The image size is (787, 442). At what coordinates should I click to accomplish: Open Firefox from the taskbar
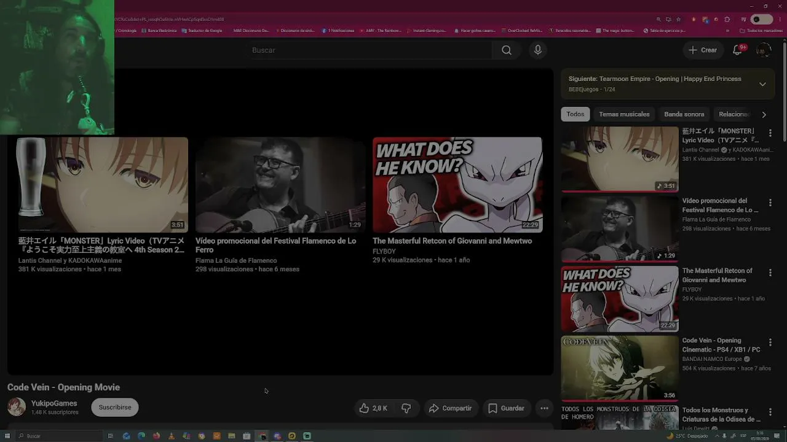pyautogui.click(x=156, y=436)
